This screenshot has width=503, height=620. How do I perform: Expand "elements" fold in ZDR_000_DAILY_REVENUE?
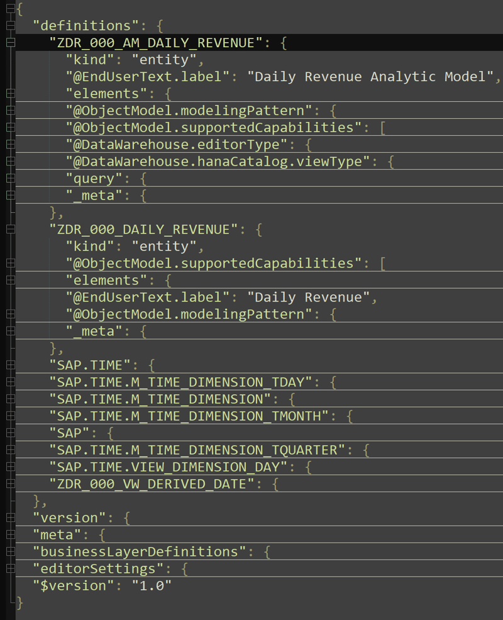tap(11, 280)
